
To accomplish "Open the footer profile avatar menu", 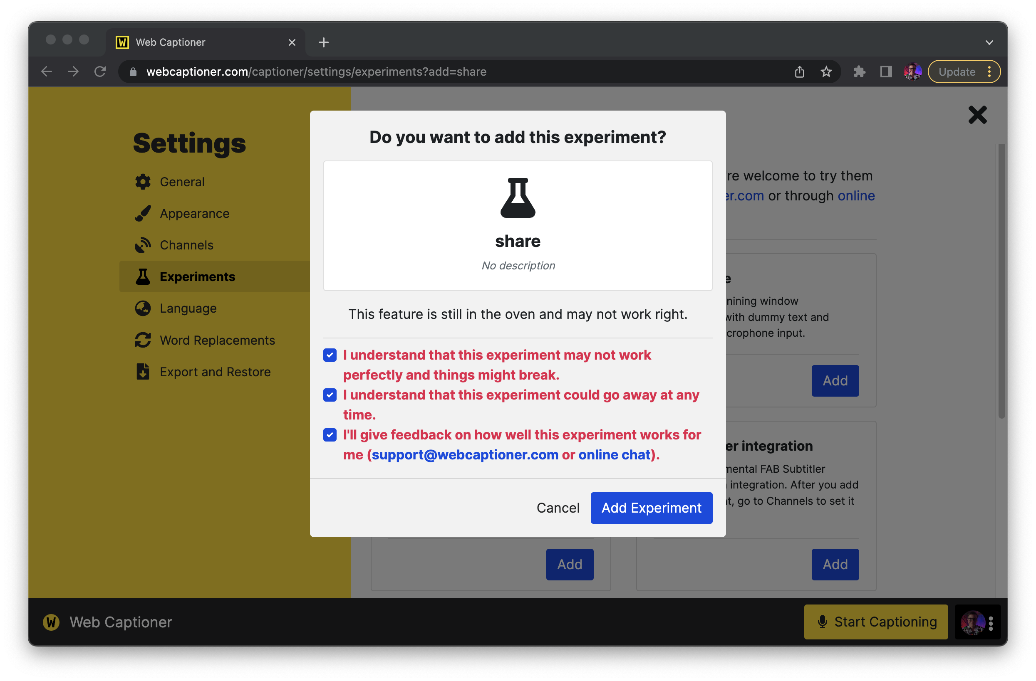I will click(x=972, y=622).
